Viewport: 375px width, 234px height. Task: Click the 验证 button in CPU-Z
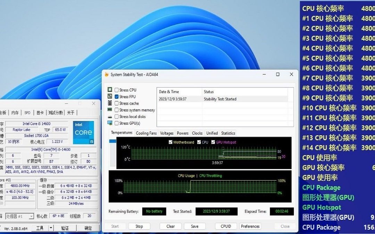tap(65, 228)
